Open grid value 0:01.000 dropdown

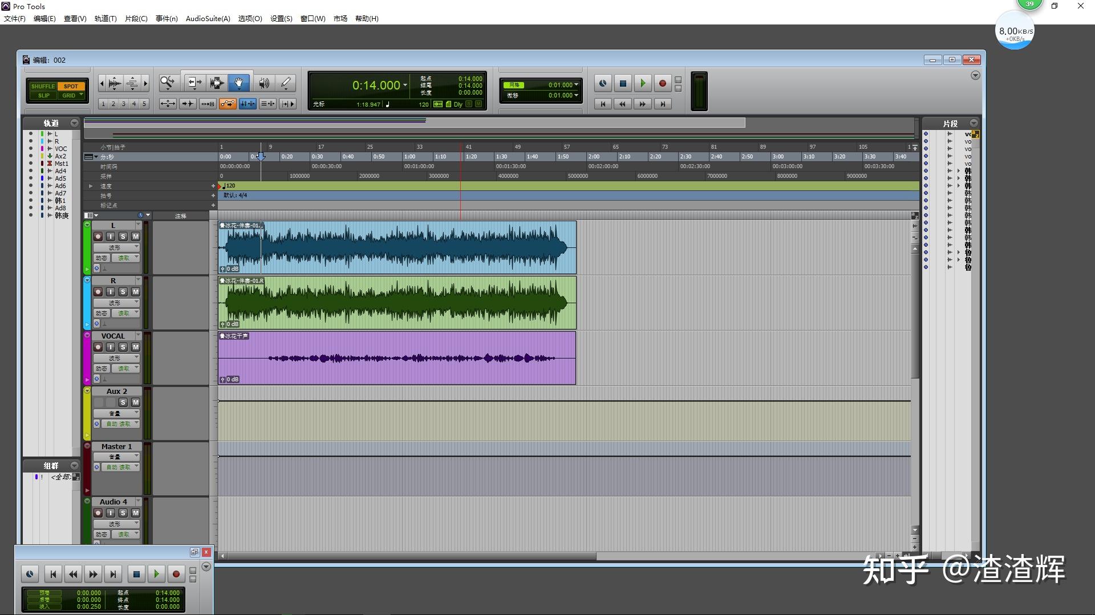point(577,85)
